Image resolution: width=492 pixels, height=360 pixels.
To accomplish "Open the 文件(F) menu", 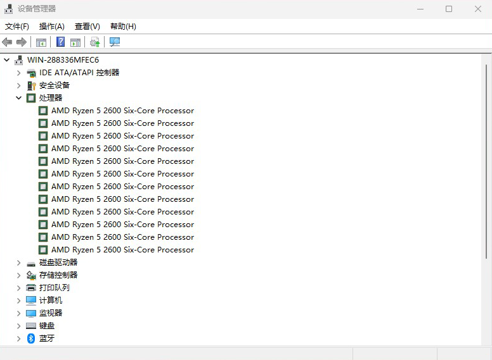I will (17, 27).
